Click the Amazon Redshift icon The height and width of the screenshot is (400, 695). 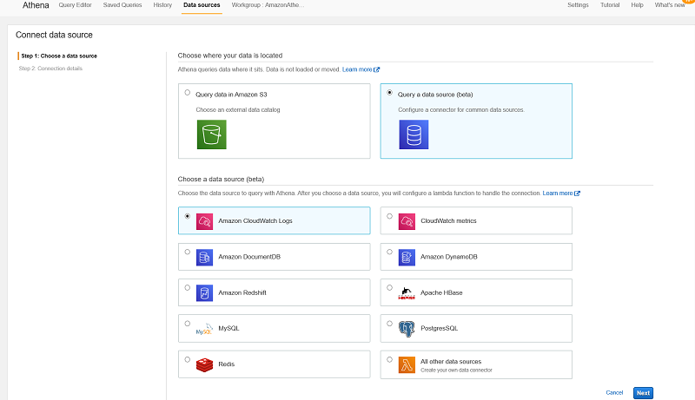coord(204,293)
